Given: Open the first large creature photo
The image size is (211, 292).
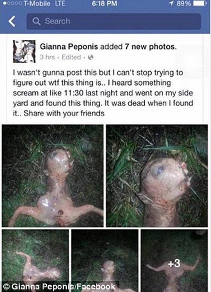Looking at the screenshot, I should [53, 176].
